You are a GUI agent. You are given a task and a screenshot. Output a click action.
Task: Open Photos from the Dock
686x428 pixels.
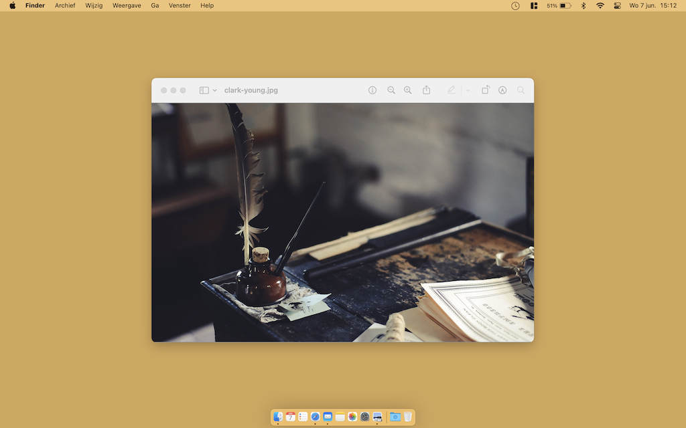[x=352, y=417]
